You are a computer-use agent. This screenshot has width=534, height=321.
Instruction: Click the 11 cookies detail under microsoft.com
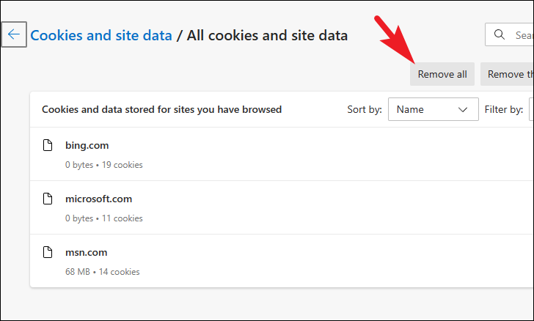click(x=122, y=218)
